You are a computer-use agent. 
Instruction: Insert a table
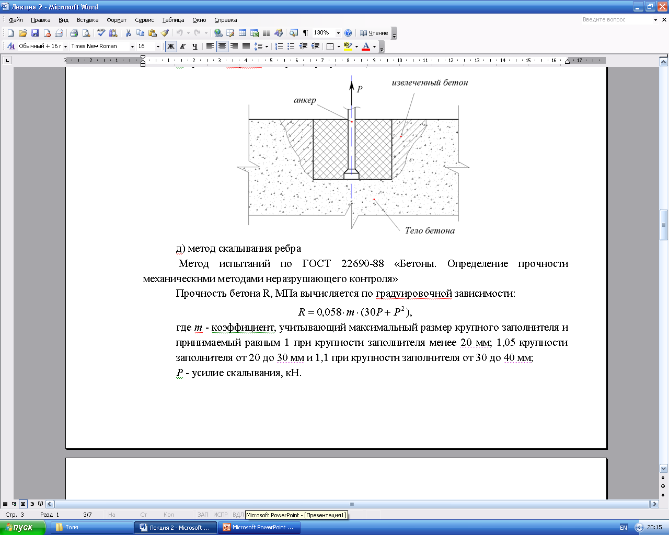tap(243, 33)
